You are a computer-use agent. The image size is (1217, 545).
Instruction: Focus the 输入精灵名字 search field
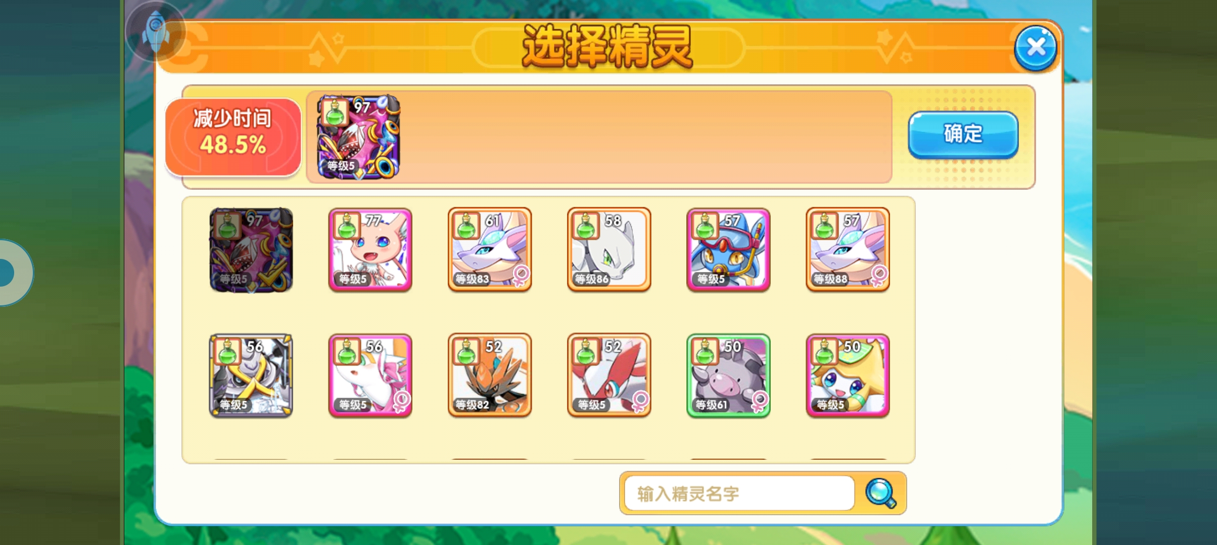click(739, 493)
